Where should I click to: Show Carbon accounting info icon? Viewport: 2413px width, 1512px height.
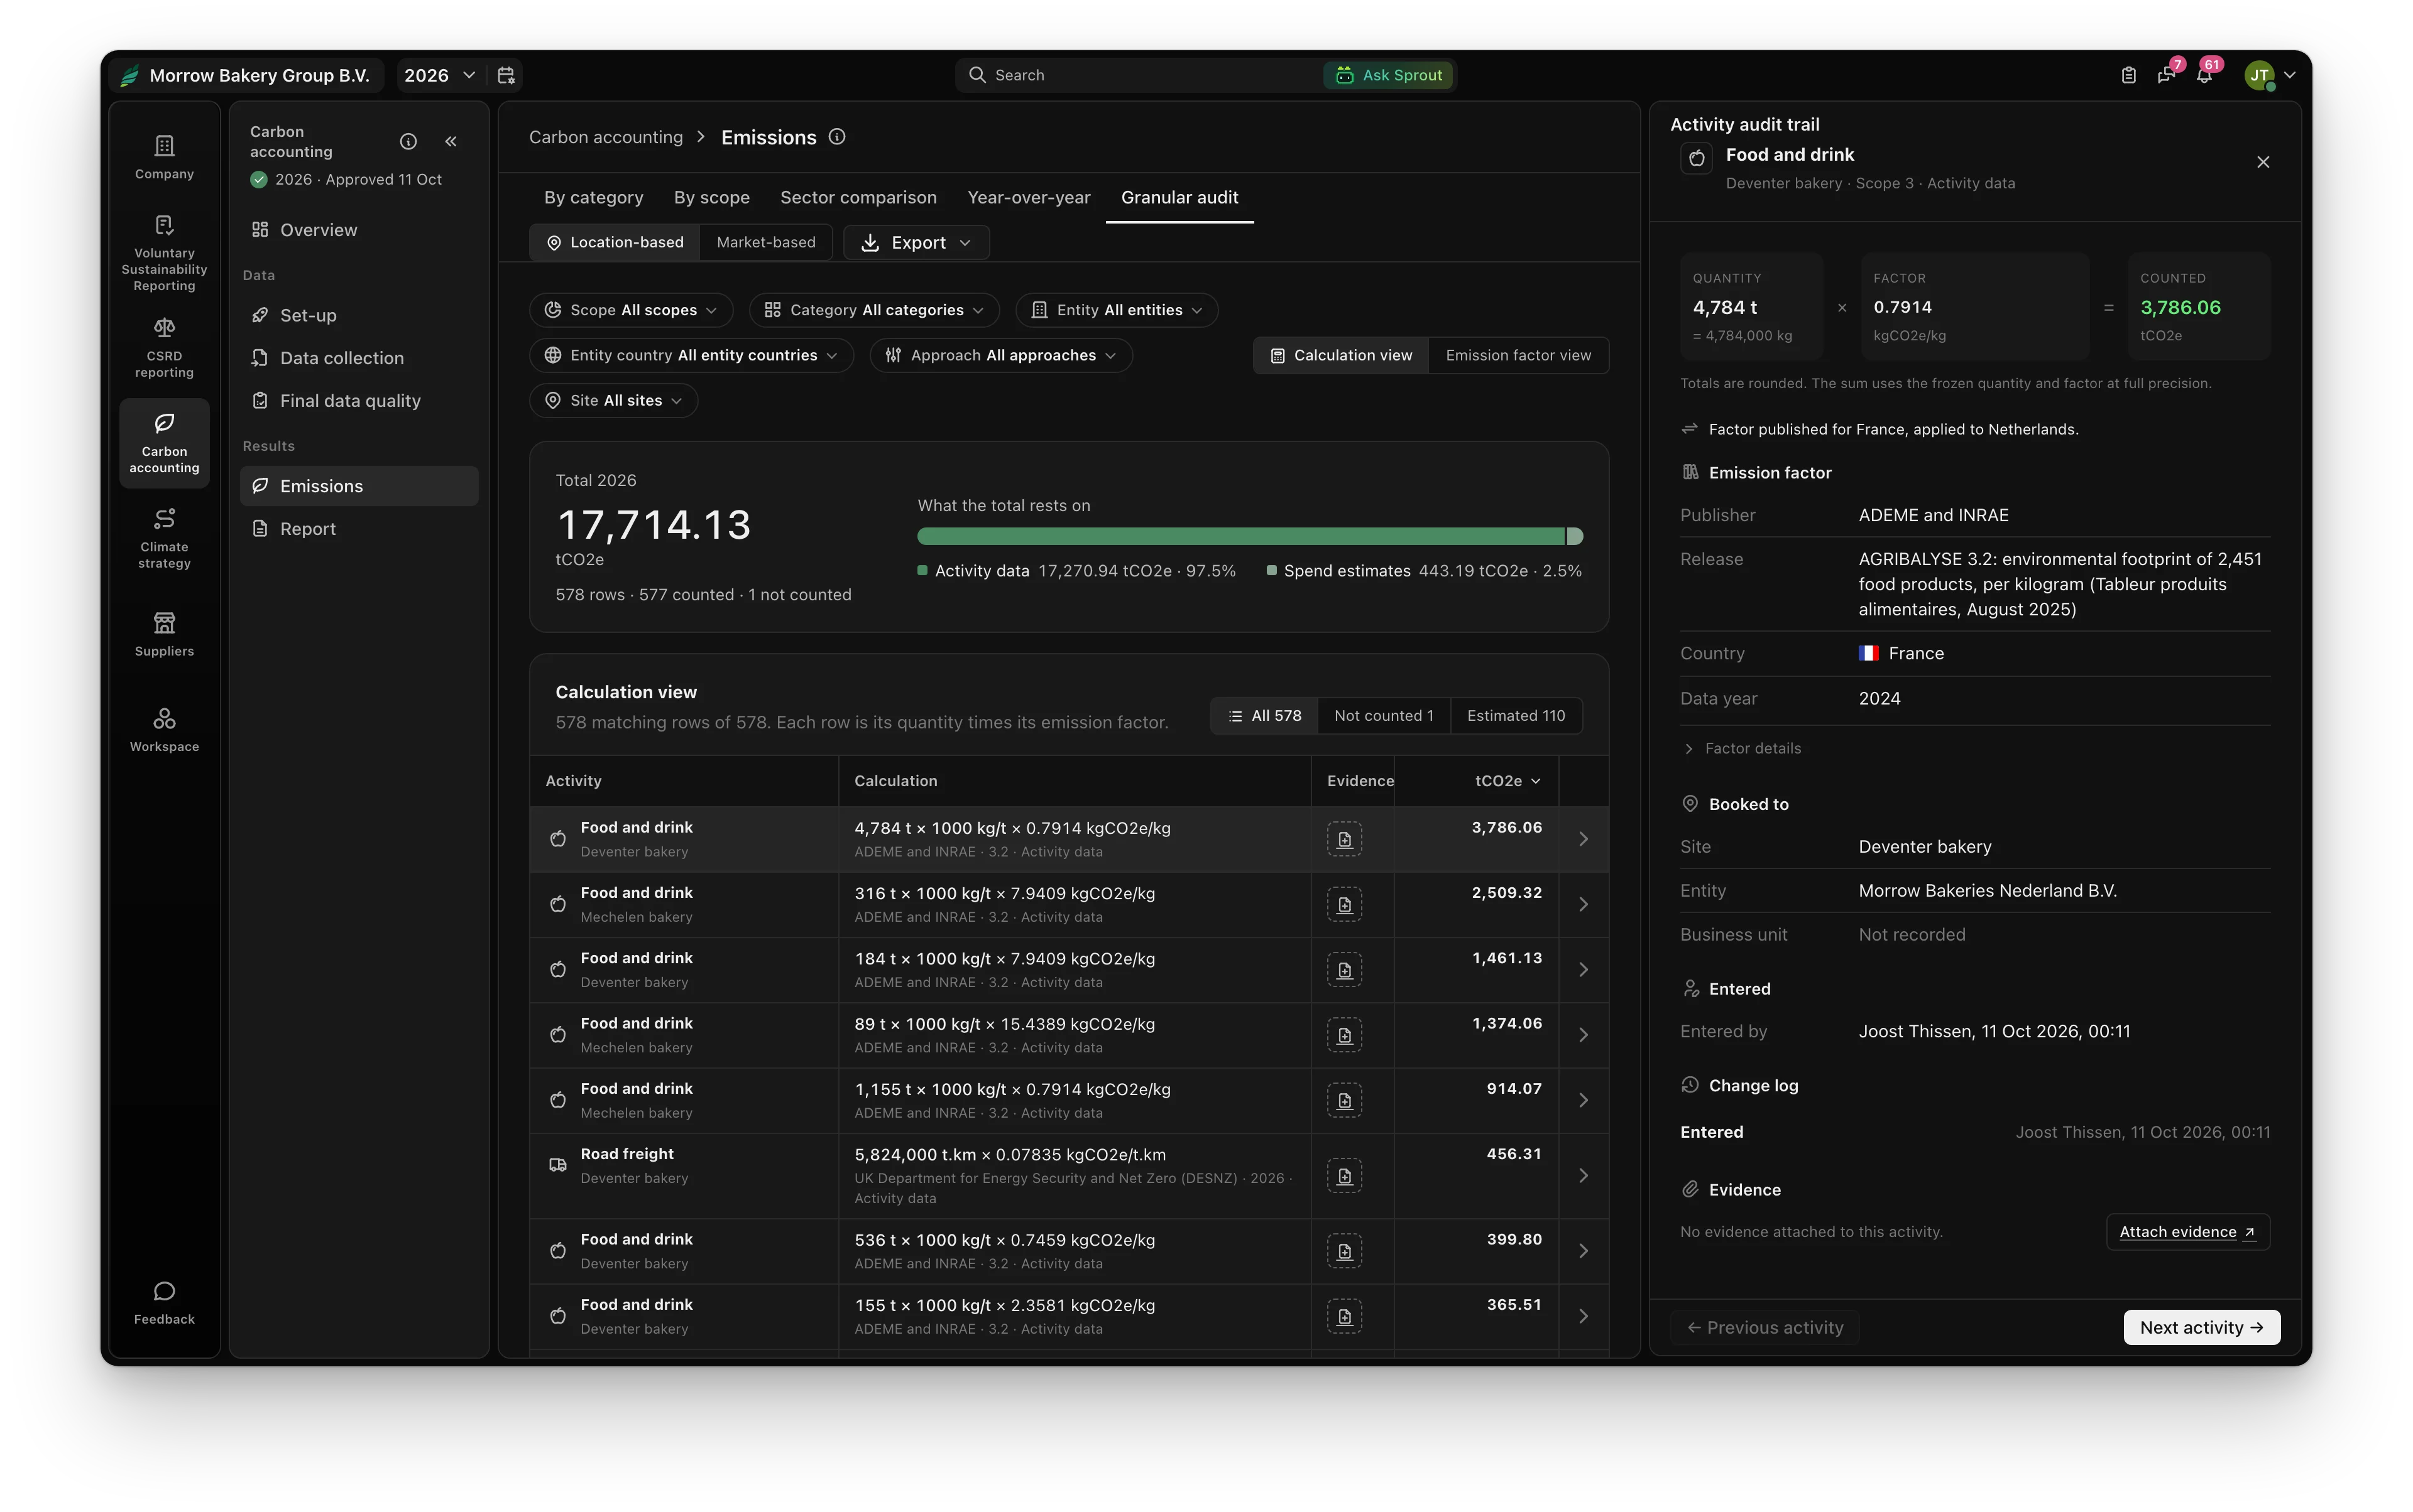click(408, 141)
